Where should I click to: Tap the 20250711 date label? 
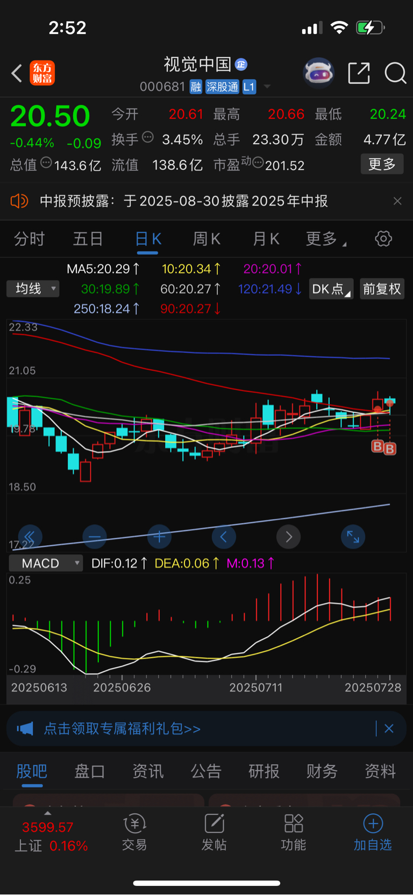[x=256, y=688]
